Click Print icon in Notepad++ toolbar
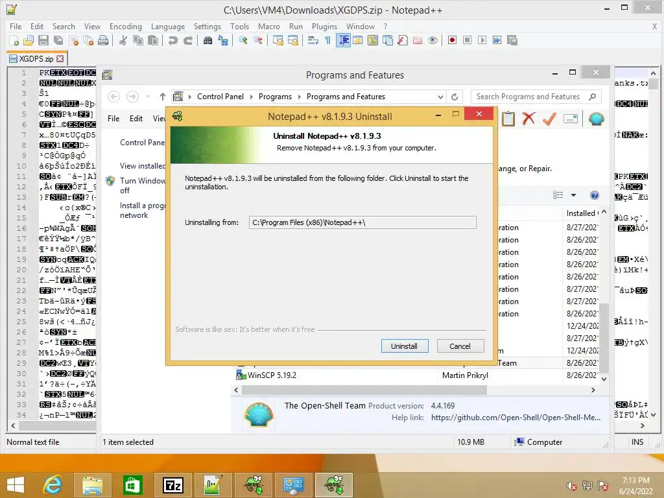664x498 pixels. click(x=103, y=40)
